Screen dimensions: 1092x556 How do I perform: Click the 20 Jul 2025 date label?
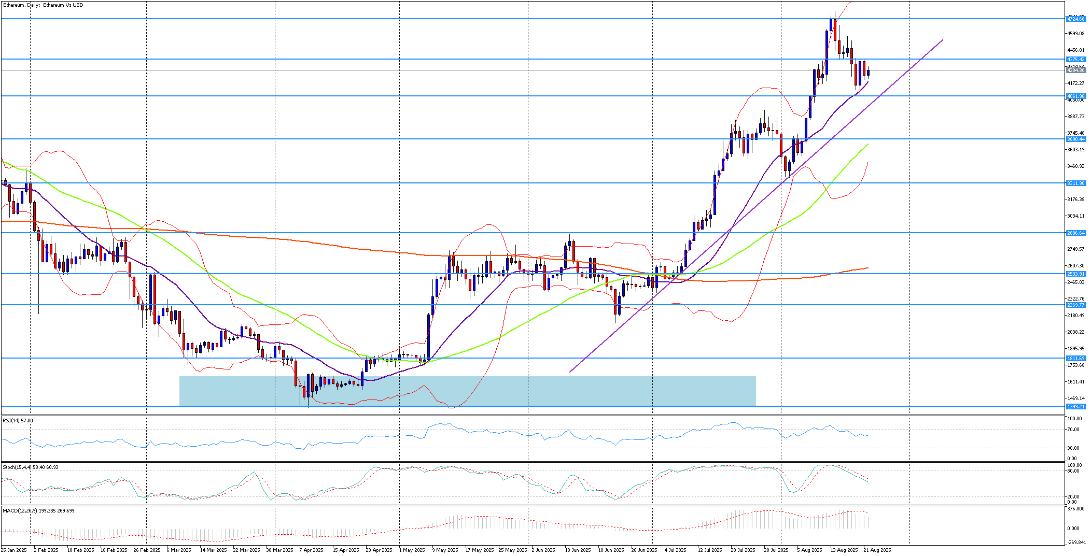[x=743, y=550]
